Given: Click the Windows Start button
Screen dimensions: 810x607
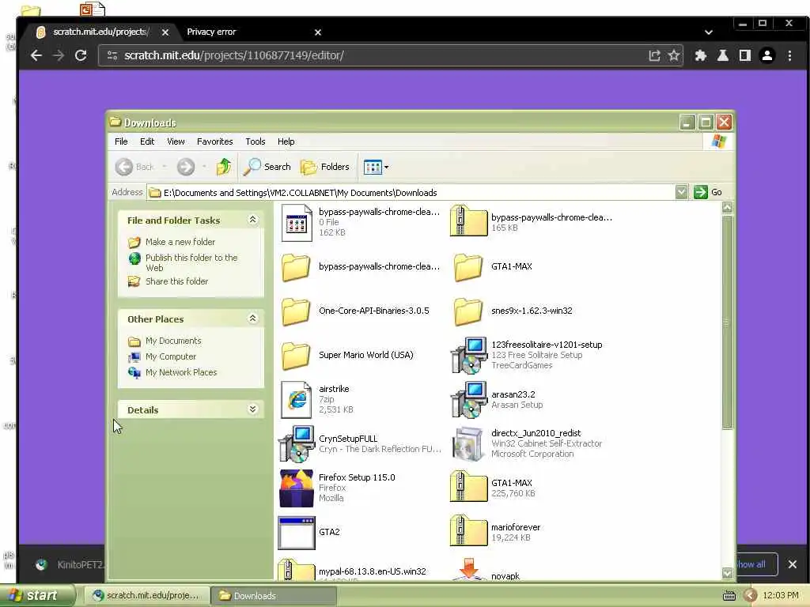Looking at the screenshot, I should point(36,596).
